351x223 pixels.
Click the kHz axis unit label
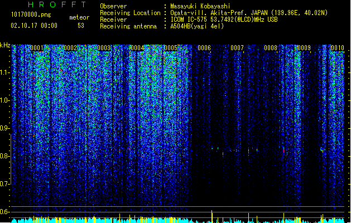(5, 45)
